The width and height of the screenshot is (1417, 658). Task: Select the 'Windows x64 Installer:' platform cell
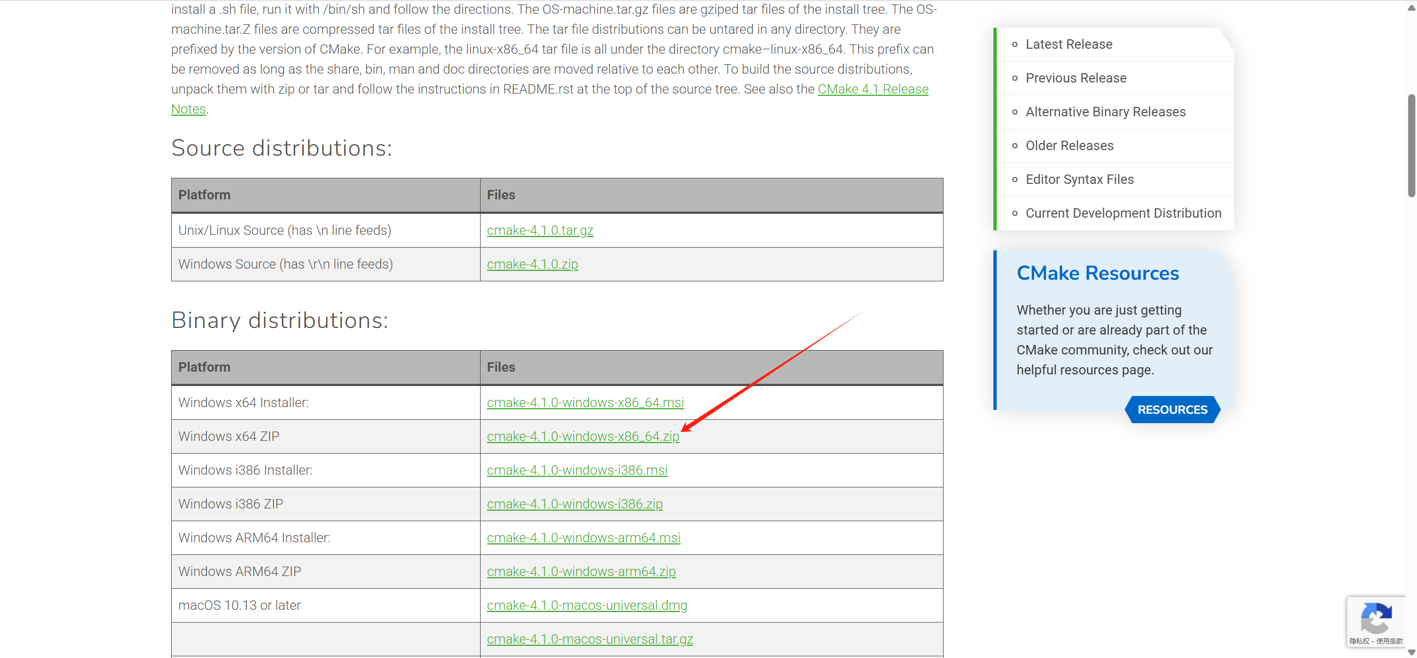[326, 403]
